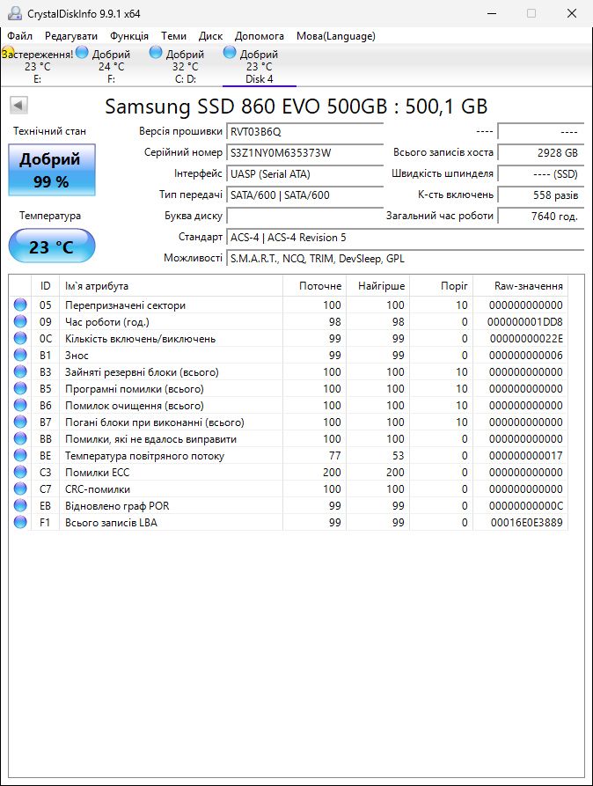The height and width of the screenshot is (786, 593).
Task: Click the Можливості field with S.M.A.R.T., NCQ
Action: (406, 259)
